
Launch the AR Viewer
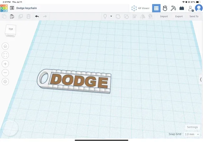(141, 8)
